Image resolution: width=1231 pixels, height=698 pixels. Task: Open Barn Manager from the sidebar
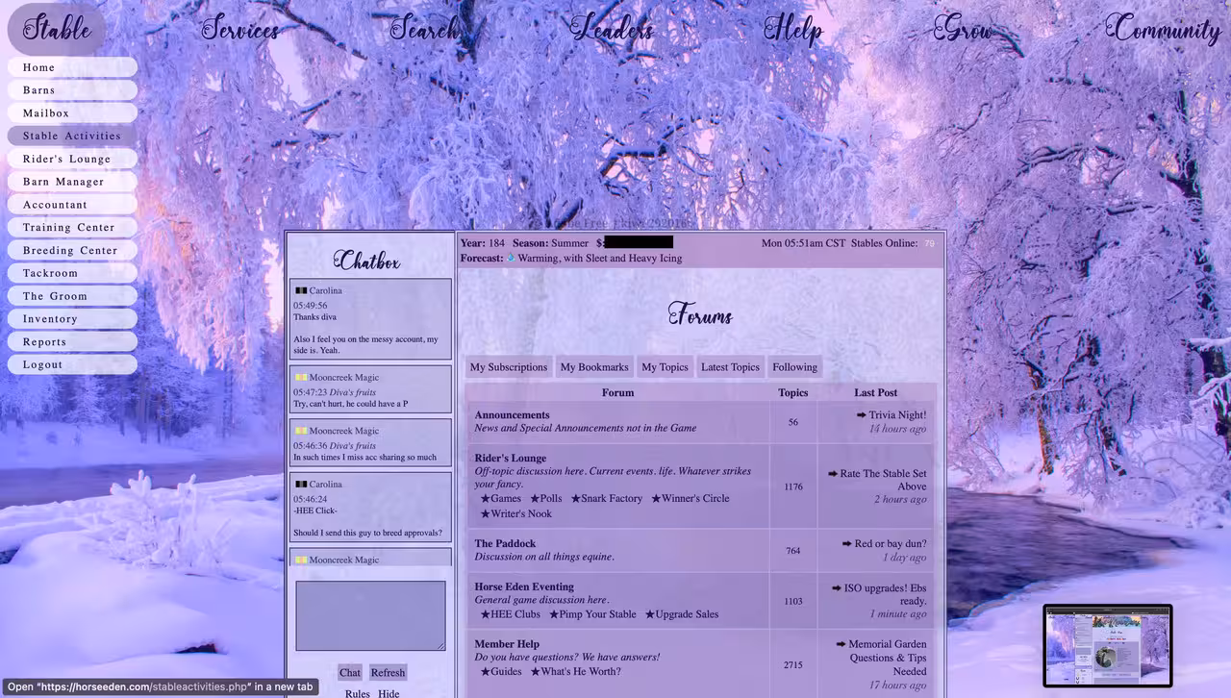coord(73,182)
